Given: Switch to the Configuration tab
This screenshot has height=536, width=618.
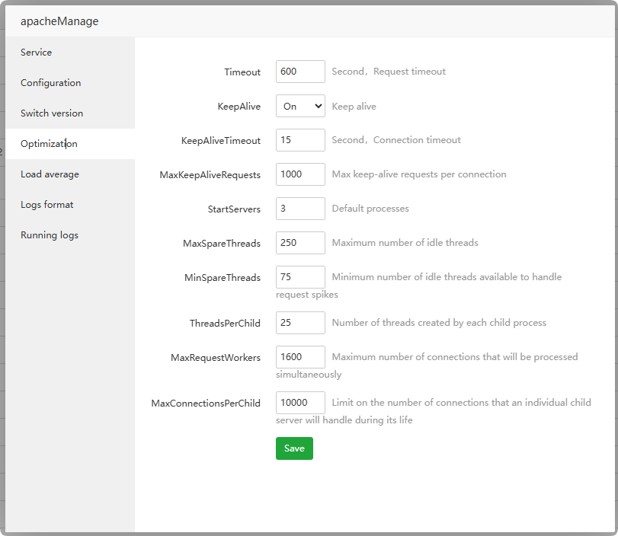Looking at the screenshot, I should coord(50,83).
